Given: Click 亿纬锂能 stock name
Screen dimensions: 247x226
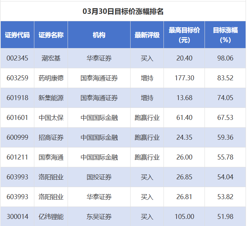Looking at the screenshot, I should point(51,216).
